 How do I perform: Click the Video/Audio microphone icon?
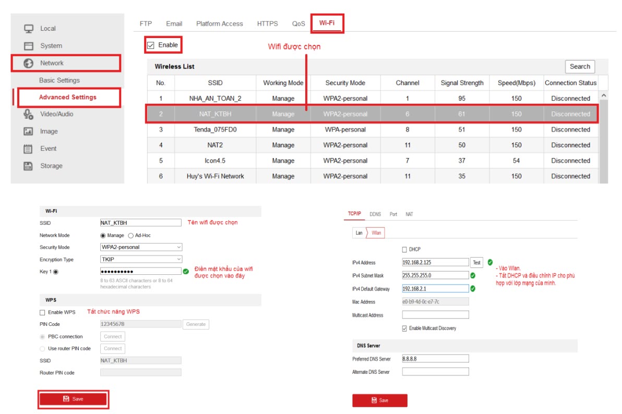tap(29, 114)
